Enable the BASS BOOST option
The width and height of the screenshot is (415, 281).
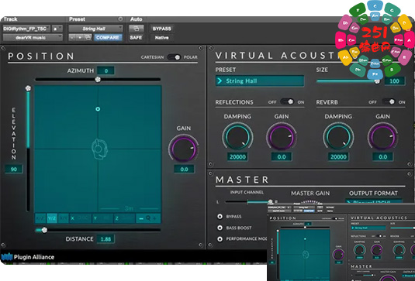coord(220,228)
